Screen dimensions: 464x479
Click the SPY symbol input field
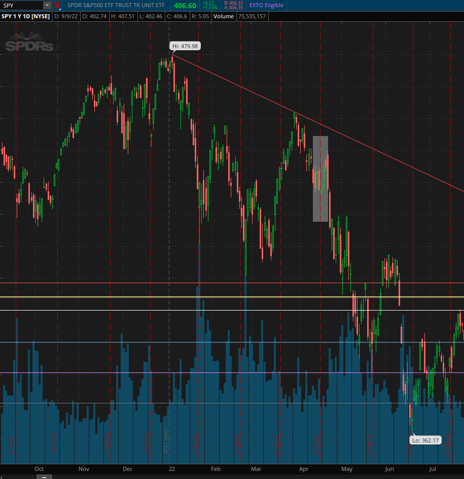click(21, 5)
